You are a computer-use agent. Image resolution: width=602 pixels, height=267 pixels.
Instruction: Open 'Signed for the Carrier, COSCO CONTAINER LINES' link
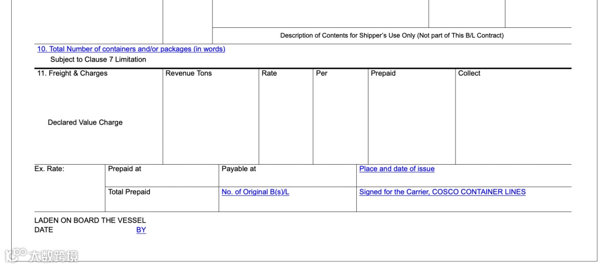[x=442, y=192]
